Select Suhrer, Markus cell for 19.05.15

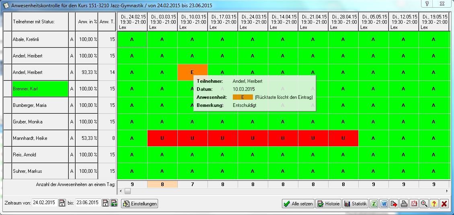tap(433, 171)
